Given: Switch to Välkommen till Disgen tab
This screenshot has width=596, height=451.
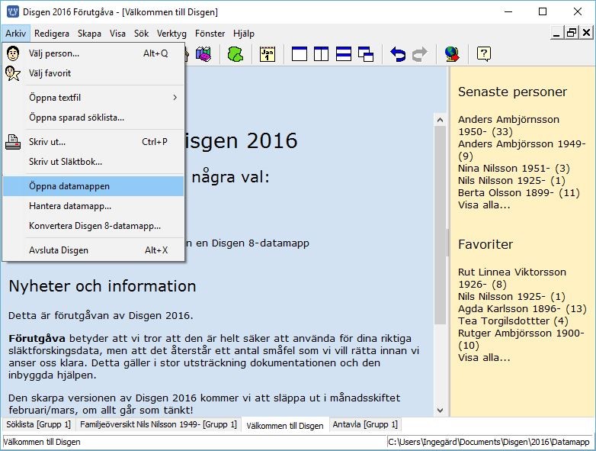Looking at the screenshot, I should coord(285,426).
